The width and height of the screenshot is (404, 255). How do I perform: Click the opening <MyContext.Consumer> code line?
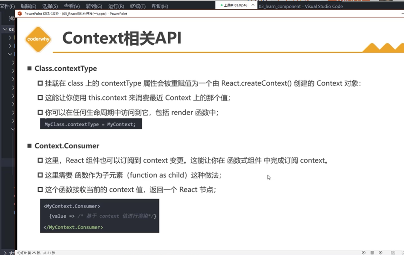(72, 206)
